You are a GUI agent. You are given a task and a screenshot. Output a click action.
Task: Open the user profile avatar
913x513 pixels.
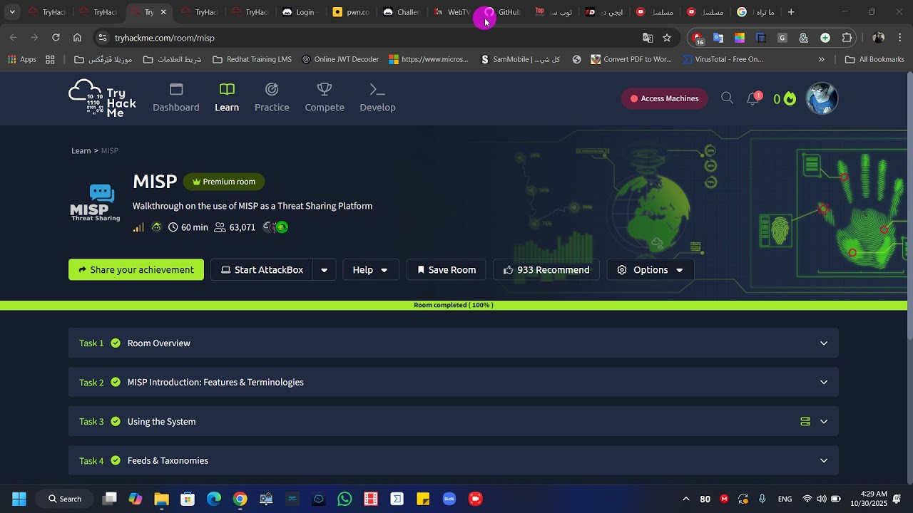822,98
